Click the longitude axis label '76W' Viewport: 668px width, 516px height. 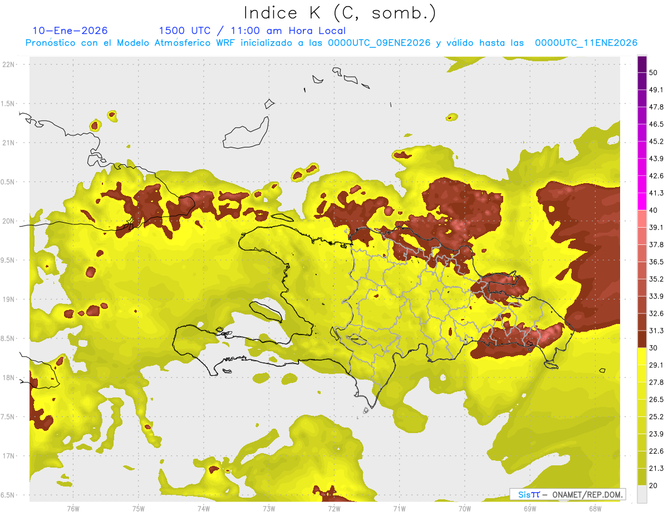[73, 508]
